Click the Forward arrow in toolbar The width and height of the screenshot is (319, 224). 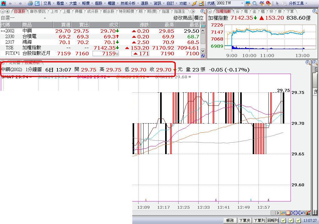tap(20, 3)
